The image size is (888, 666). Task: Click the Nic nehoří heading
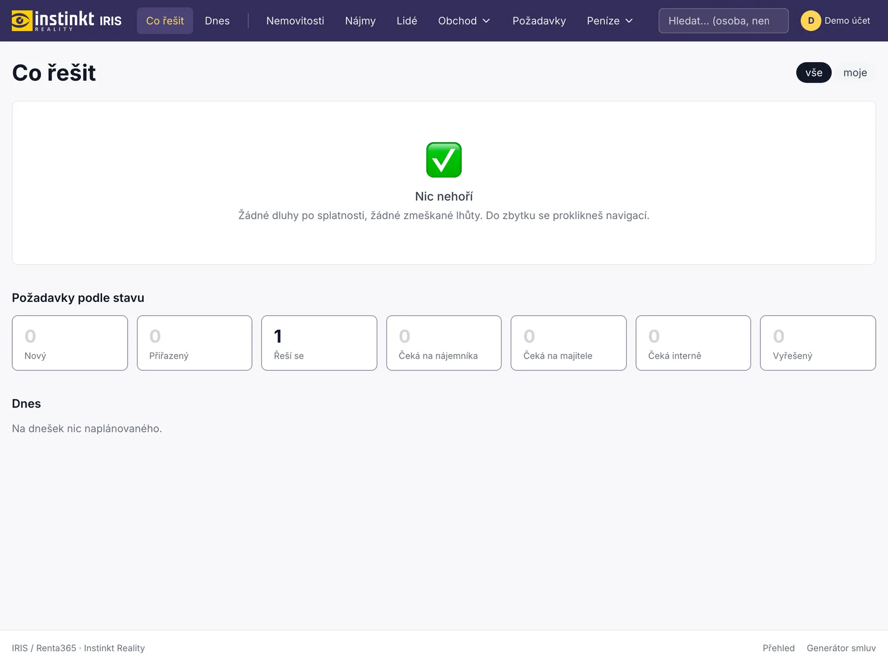(444, 196)
